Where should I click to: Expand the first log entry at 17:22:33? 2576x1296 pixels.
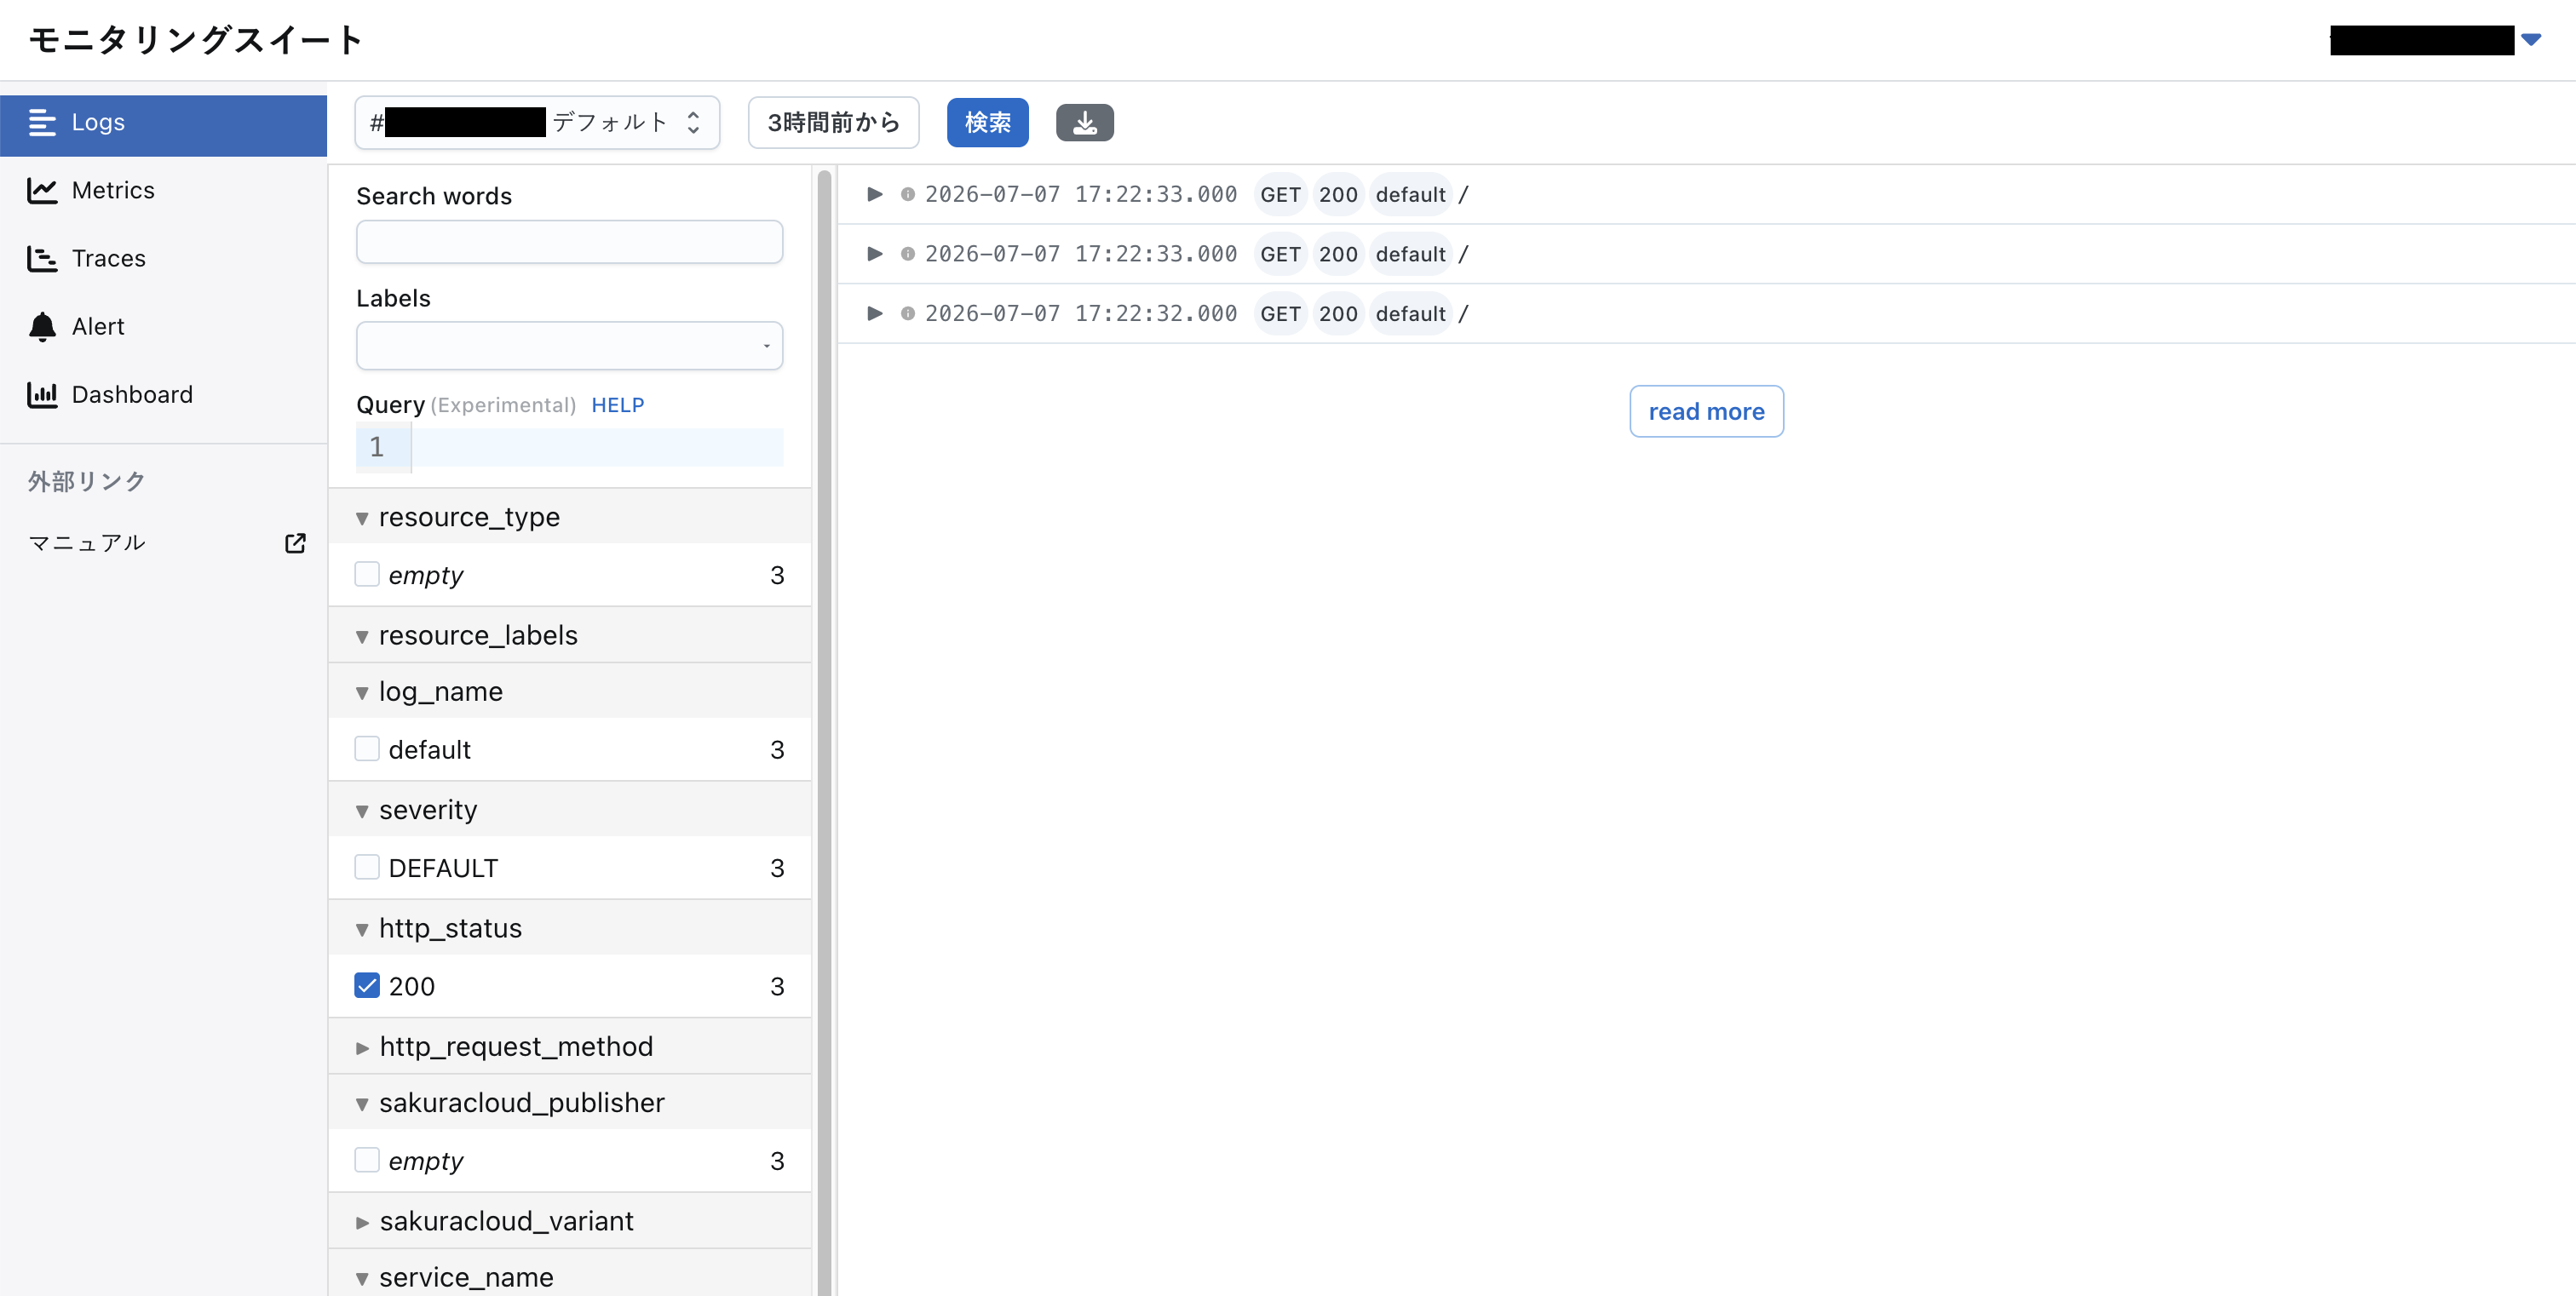pos(875,194)
